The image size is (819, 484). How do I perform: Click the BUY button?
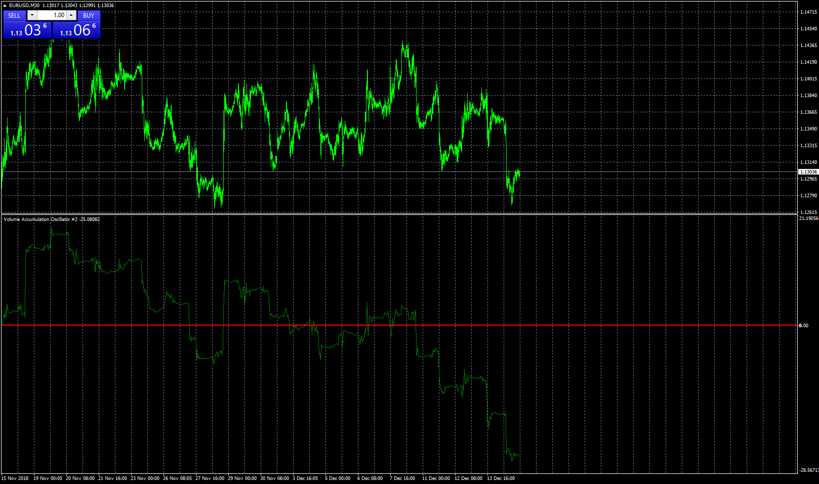click(x=89, y=16)
